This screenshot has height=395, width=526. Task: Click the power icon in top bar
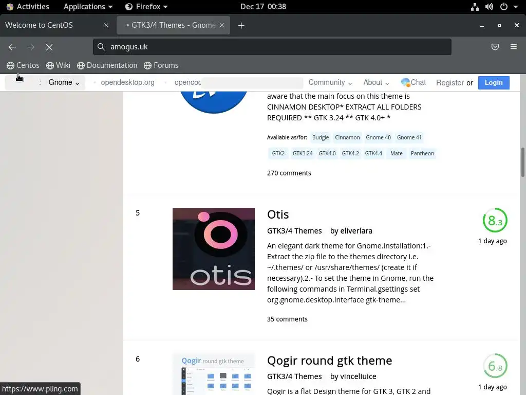(x=504, y=7)
